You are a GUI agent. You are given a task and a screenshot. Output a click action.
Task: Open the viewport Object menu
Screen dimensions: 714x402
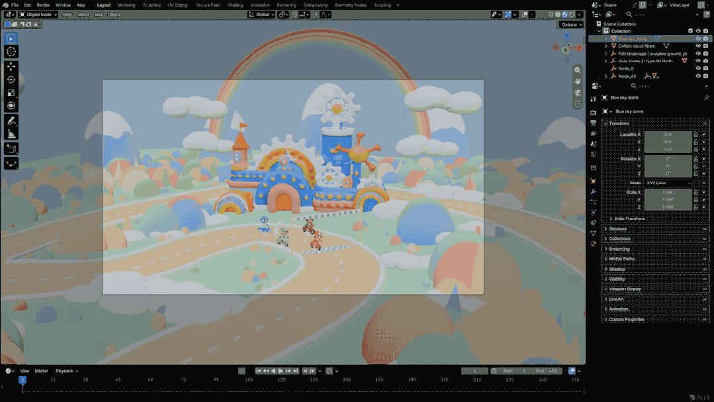coord(114,15)
